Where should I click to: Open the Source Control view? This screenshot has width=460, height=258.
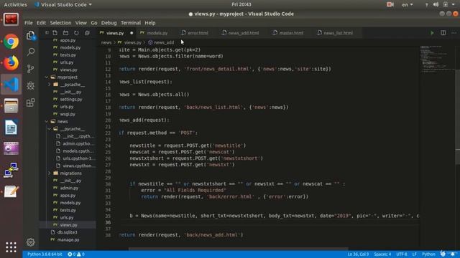(30, 69)
